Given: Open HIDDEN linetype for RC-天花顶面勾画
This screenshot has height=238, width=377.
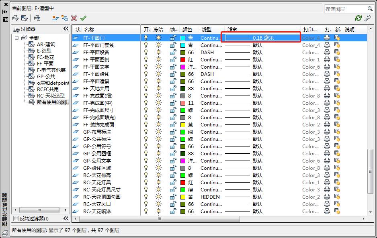Looking at the screenshot, I should point(210,197).
